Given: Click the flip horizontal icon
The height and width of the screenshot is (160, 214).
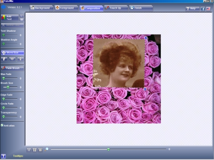Looking at the screenshot, I should point(12,59).
